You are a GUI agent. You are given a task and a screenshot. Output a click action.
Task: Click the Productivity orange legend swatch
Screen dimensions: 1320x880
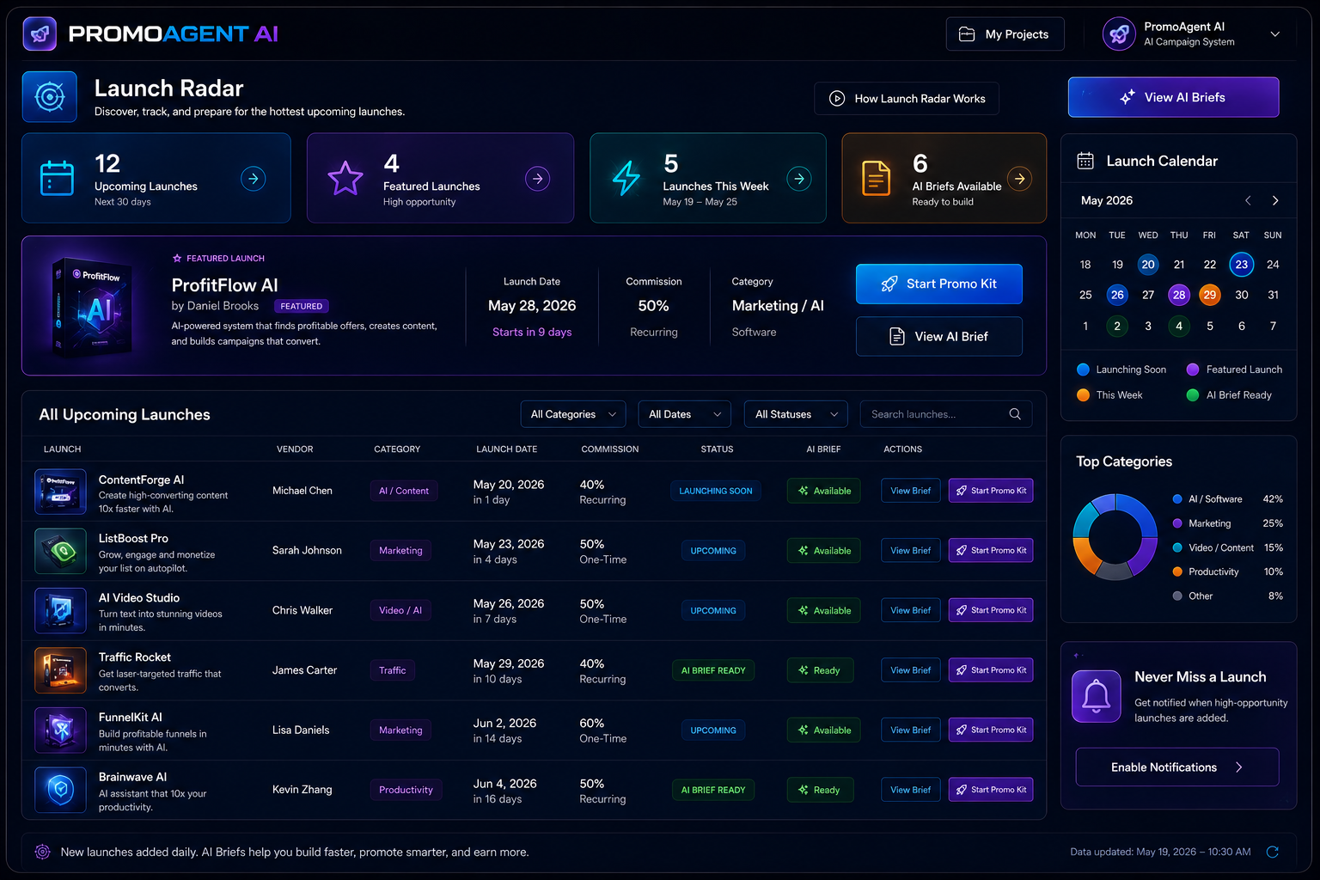point(1177,571)
